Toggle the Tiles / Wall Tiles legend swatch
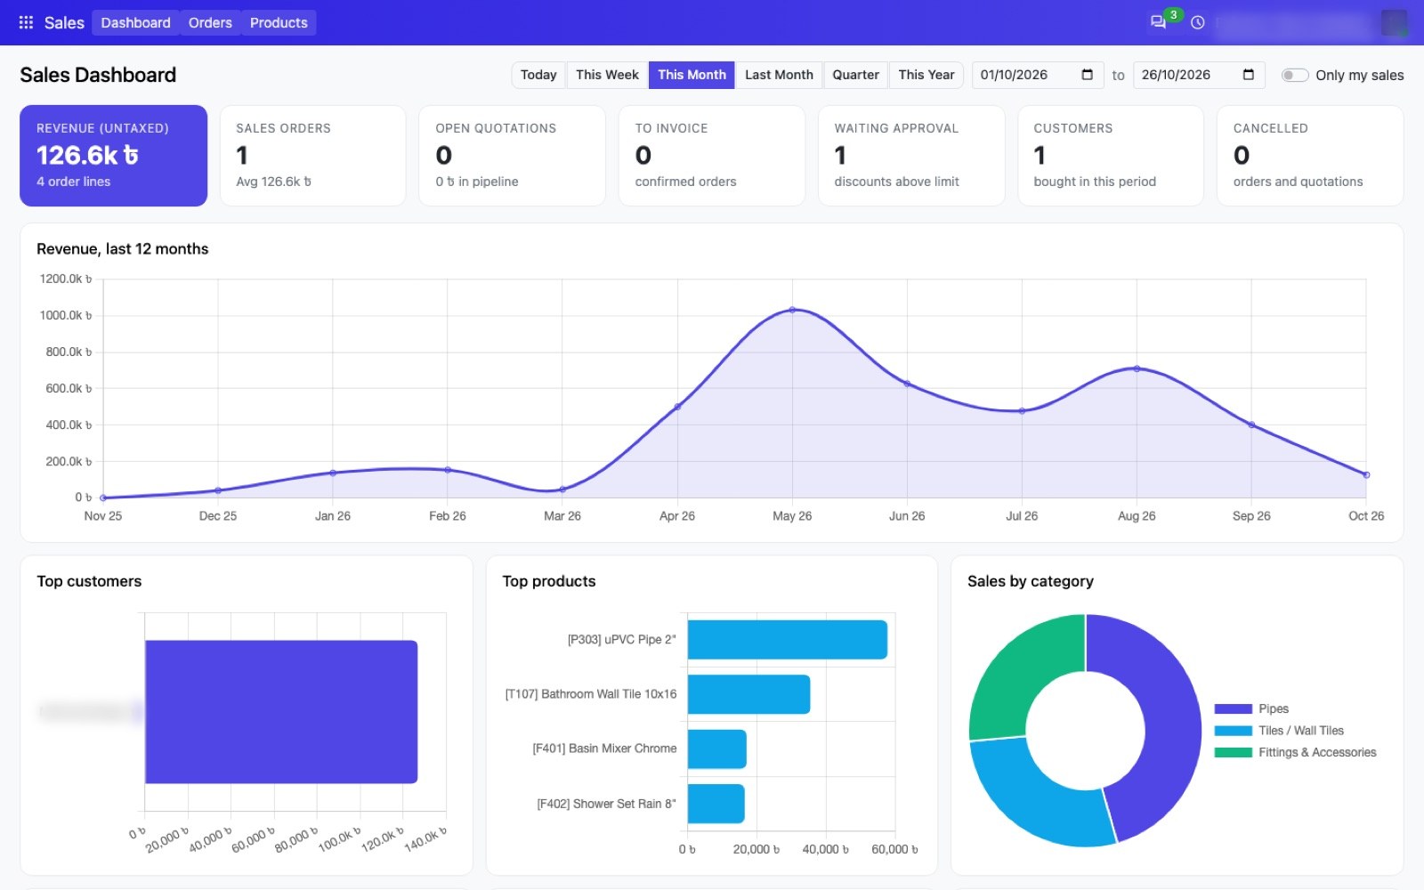 [1233, 731]
